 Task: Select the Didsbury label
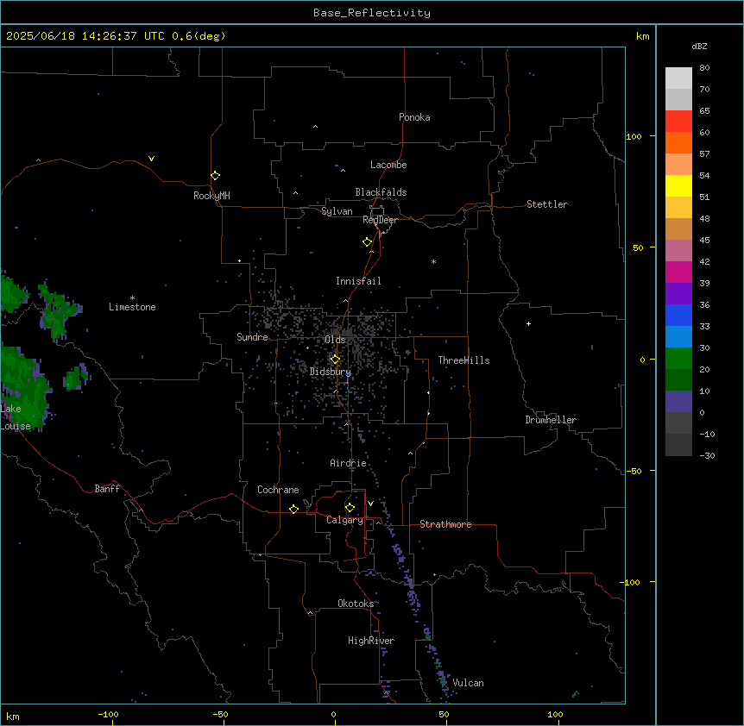[x=331, y=372]
